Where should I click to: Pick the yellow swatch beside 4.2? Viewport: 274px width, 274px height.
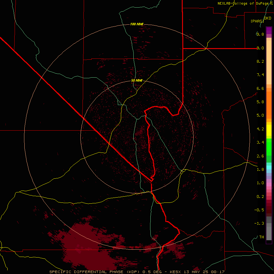pos(269,130)
